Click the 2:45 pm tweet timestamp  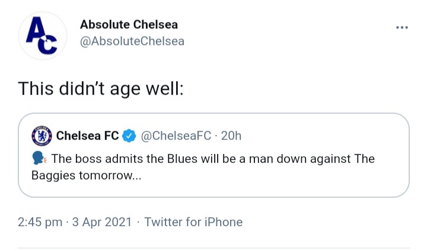pyautogui.click(x=40, y=222)
